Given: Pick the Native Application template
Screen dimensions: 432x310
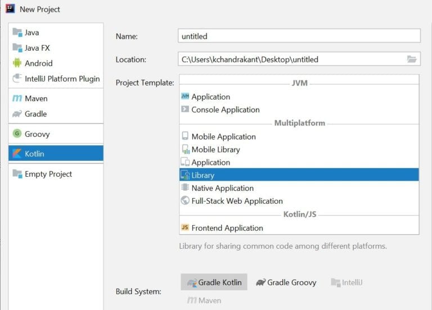Looking at the screenshot, I should 222,188.
